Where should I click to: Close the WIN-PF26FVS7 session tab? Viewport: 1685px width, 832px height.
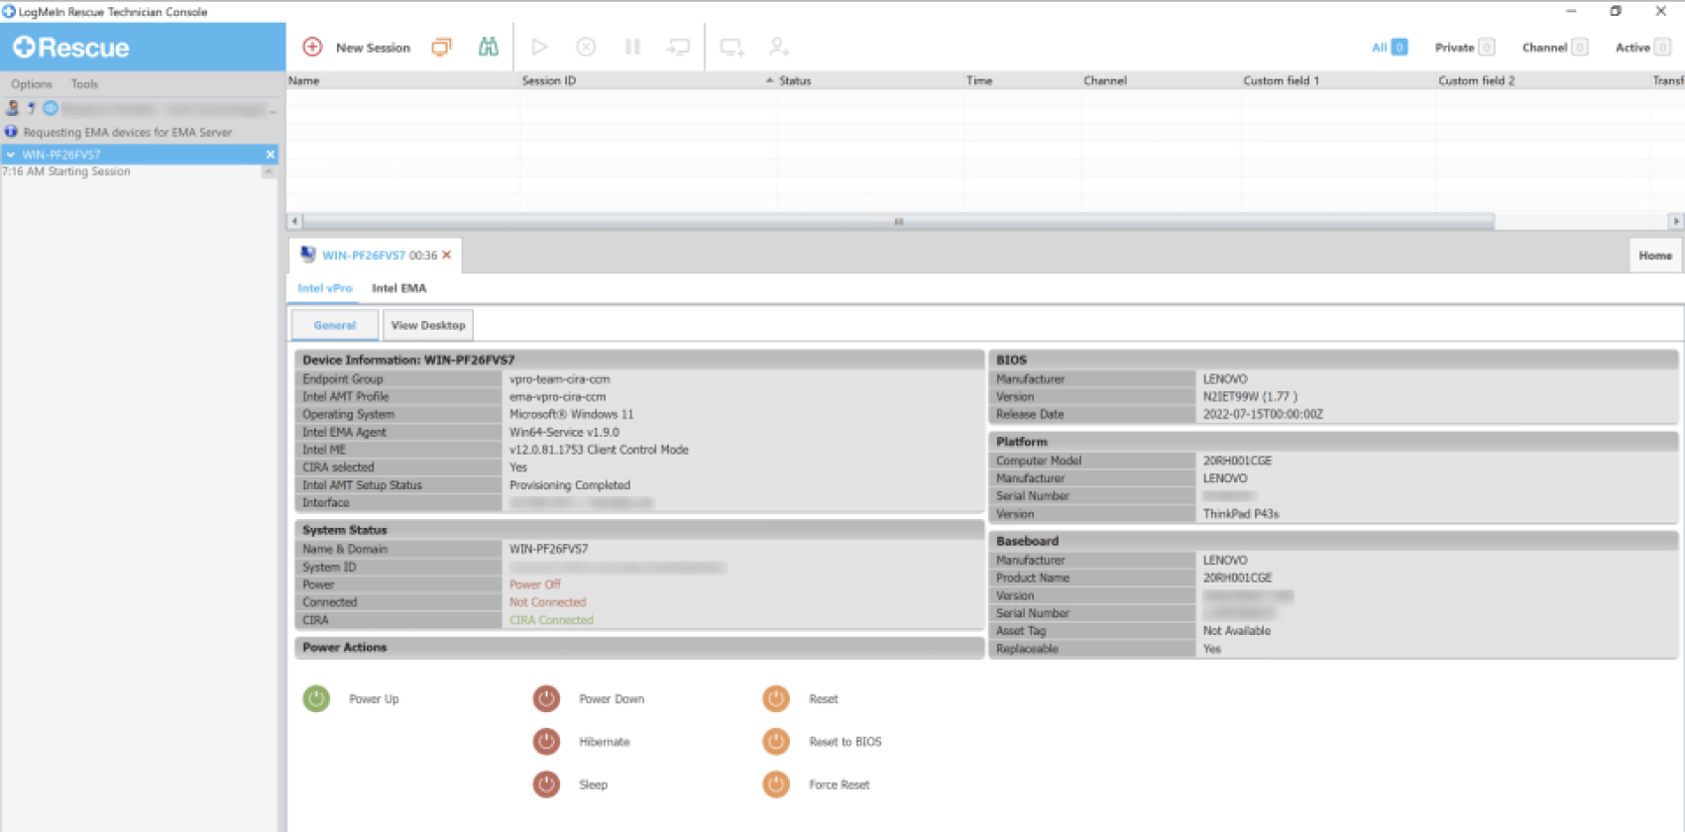click(447, 255)
